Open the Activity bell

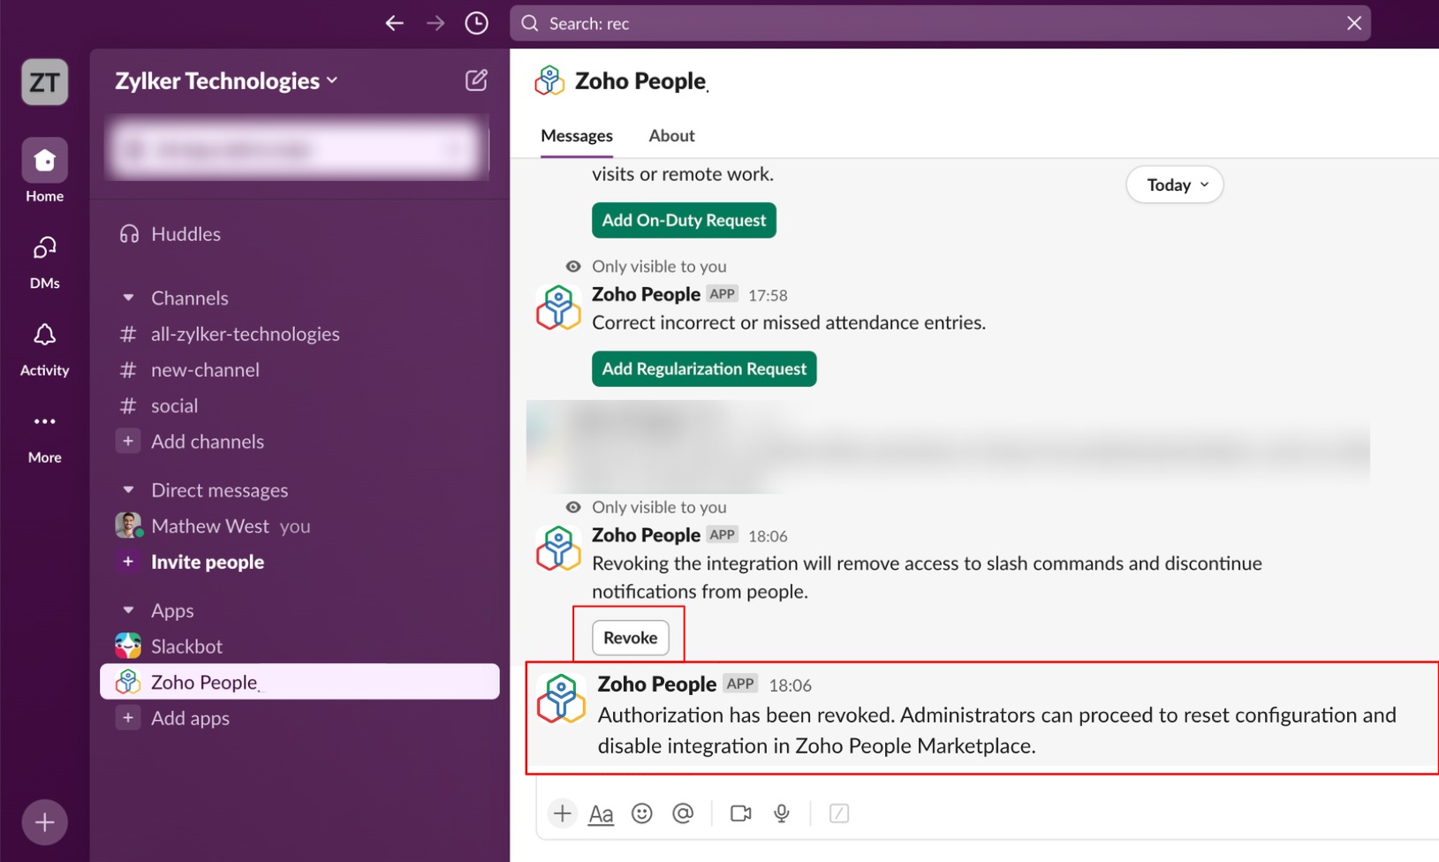(x=44, y=349)
